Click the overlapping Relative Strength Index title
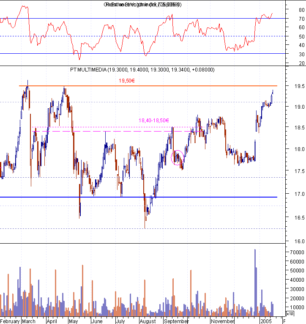 (142, 5)
